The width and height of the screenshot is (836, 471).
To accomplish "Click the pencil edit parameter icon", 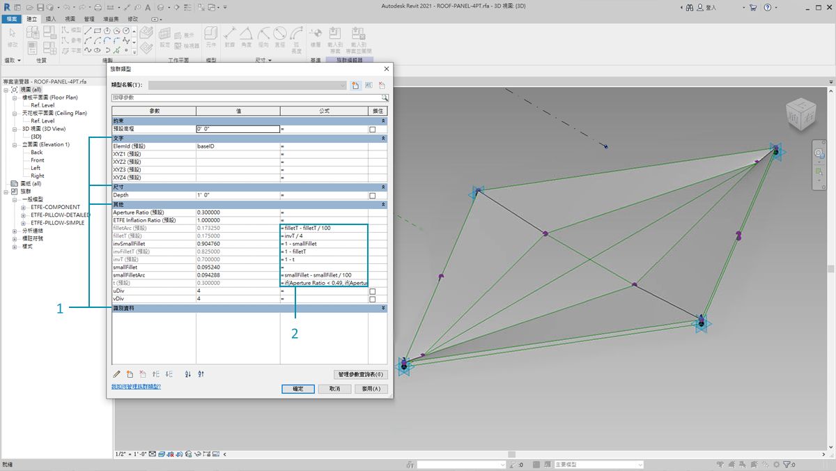I will pos(117,374).
